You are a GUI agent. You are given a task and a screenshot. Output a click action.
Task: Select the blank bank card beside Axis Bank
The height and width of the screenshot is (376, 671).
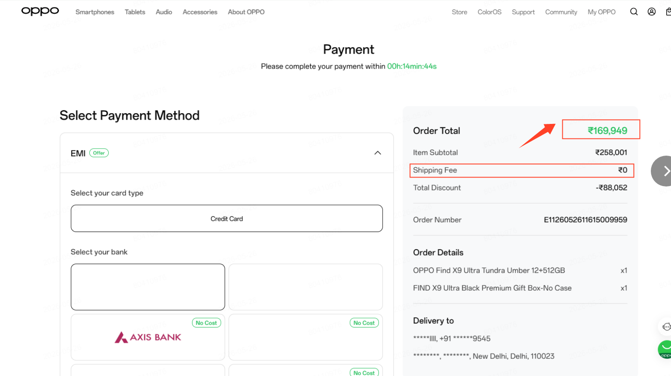click(305, 337)
